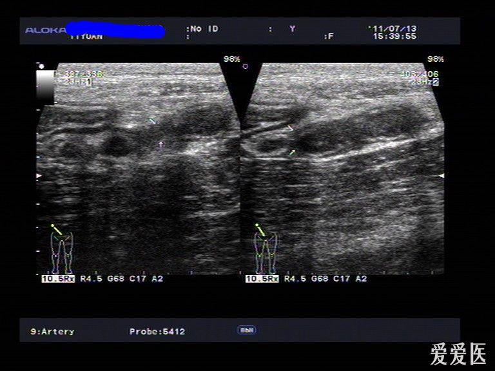Select the cyan arrow marker in left image
495x371 pixels.
152,120
